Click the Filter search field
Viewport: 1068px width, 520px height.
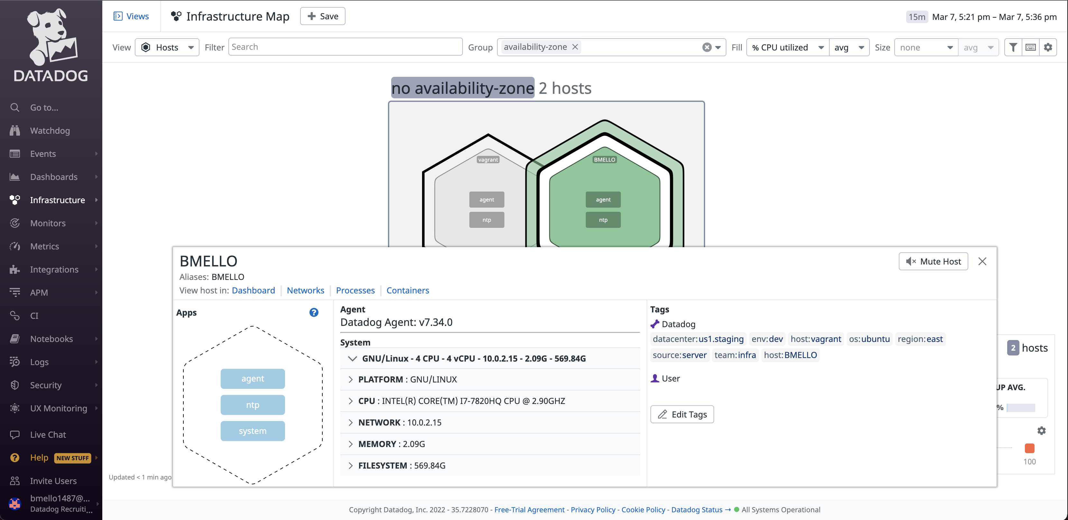[x=345, y=47]
